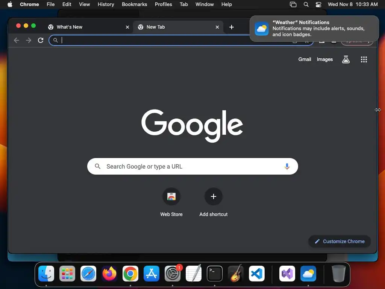Close the New Tab tab
Viewport: 385px width, 289px height.
click(217, 27)
